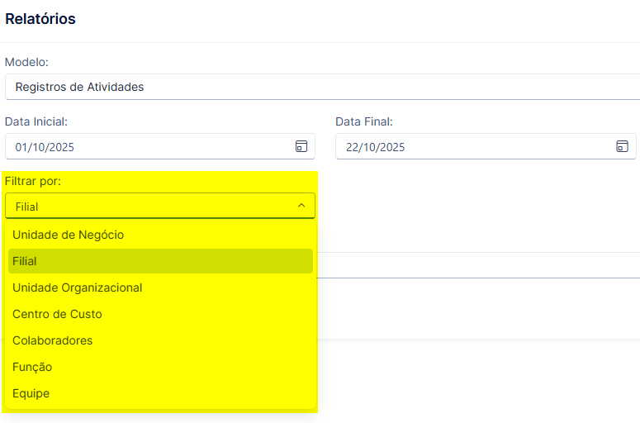The image size is (640, 423).
Task: Open the Data Final calendar picker icon
Action: click(x=622, y=146)
